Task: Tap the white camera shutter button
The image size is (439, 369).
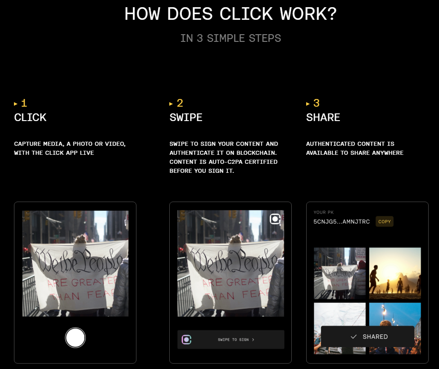Action: tap(75, 337)
